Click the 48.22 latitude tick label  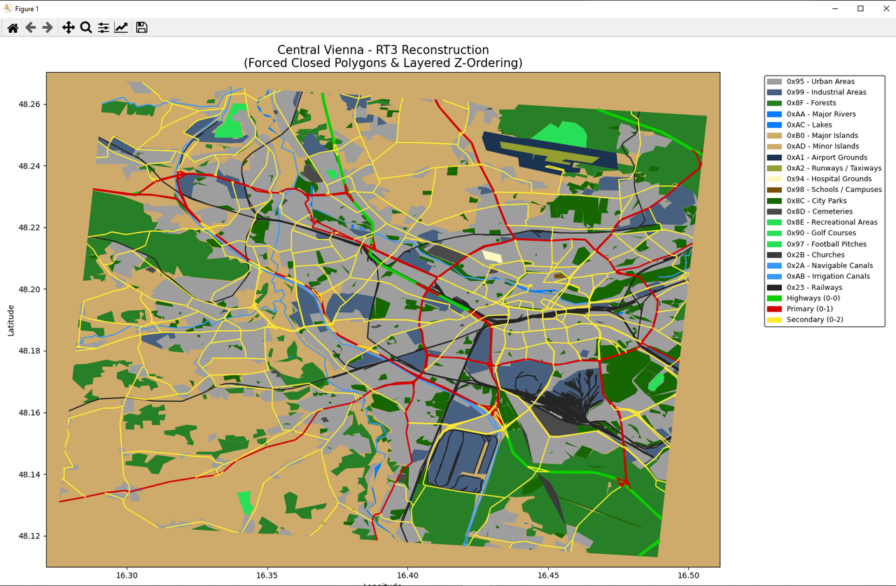coord(30,228)
